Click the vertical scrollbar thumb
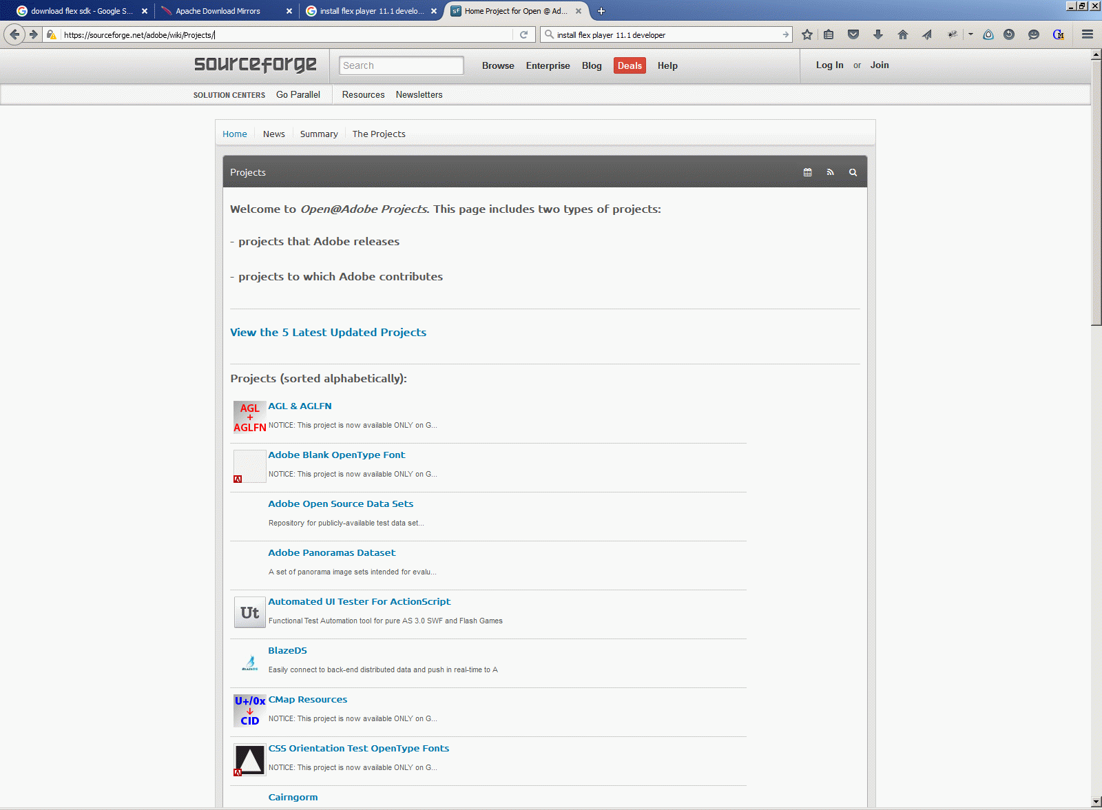The height and width of the screenshot is (810, 1102). [x=1096, y=192]
